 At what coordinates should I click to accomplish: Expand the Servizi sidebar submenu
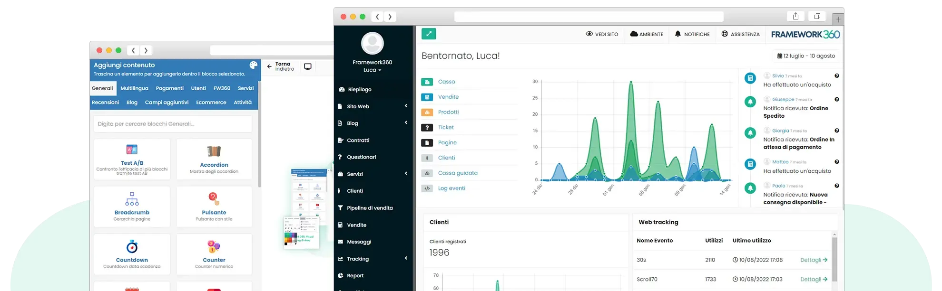coord(406,174)
